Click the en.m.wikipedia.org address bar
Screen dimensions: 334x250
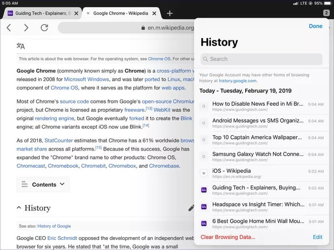point(126,28)
